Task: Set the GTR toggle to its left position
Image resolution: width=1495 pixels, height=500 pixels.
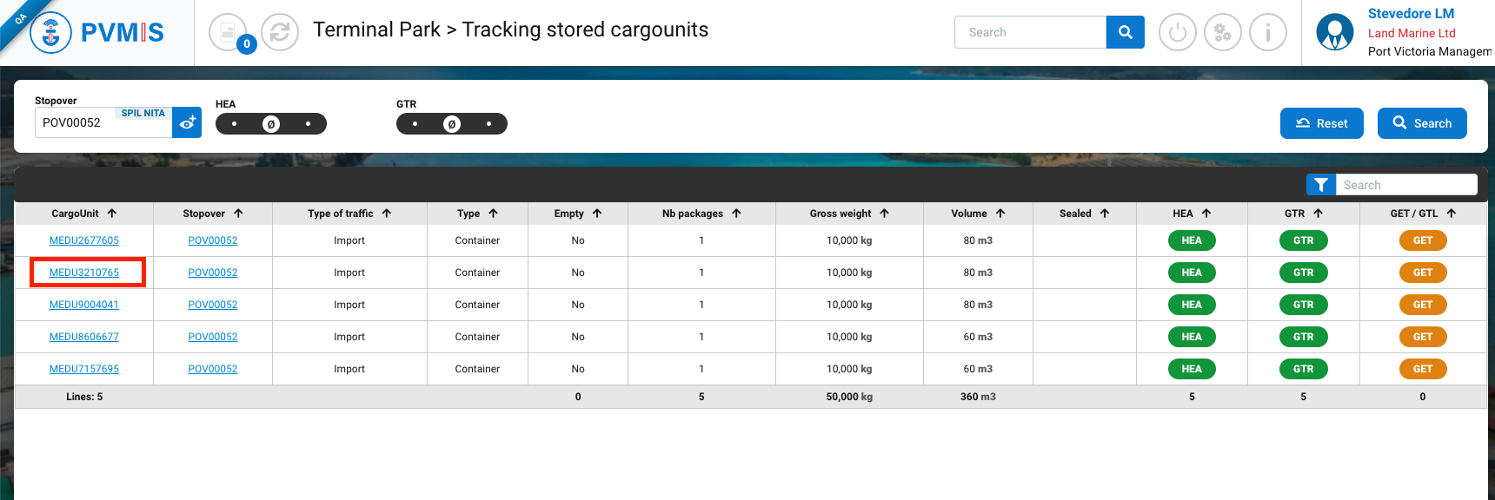Action: coord(415,124)
